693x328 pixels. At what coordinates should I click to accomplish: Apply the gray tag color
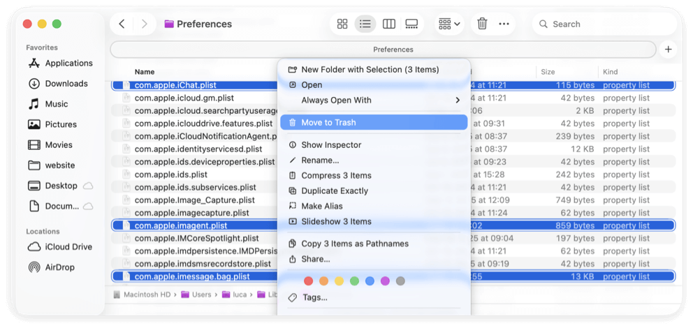[x=400, y=281]
